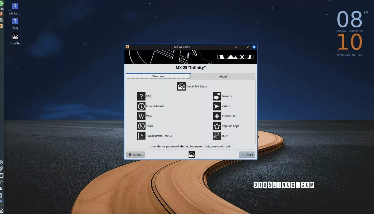
Task: Open the FAQ question mark icon
Action: tap(141, 96)
